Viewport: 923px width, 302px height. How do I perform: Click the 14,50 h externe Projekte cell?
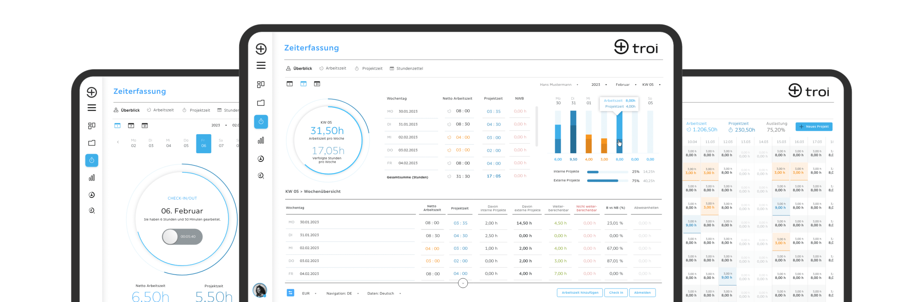[524, 223]
